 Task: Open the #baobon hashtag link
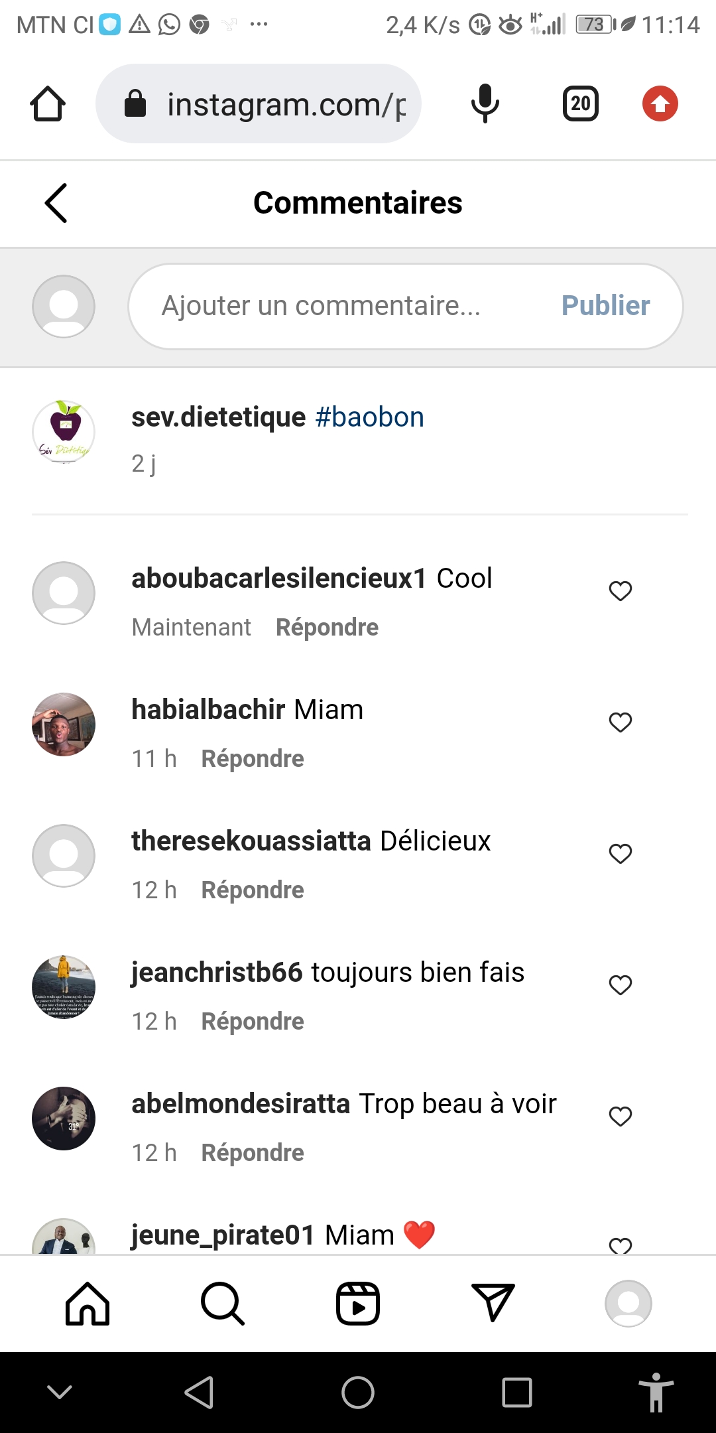pyautogui.click(x=370, y=417)
